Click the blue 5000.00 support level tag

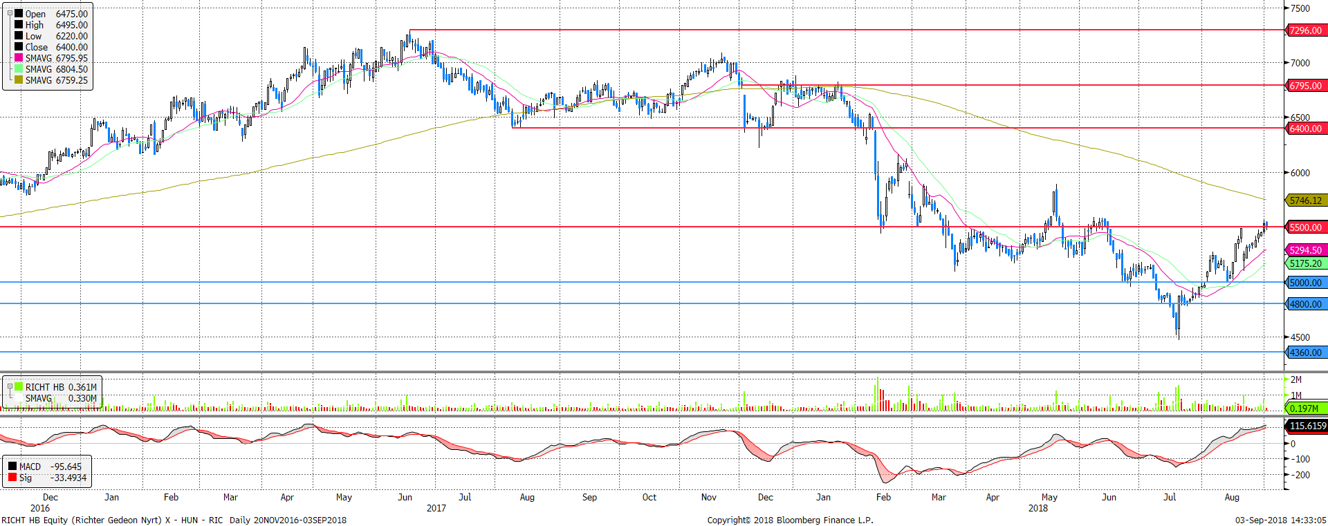pyautogui.click(x=1306, y=283)
